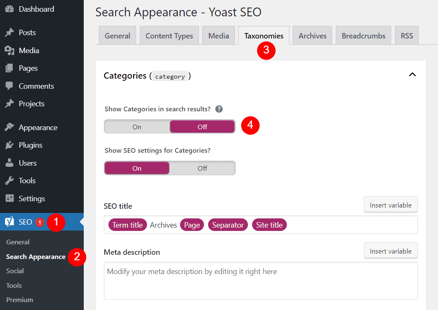Screen dimensions: 438x310
Task: Click the Posts pushpin icon
Action: [x=9, y=32]
